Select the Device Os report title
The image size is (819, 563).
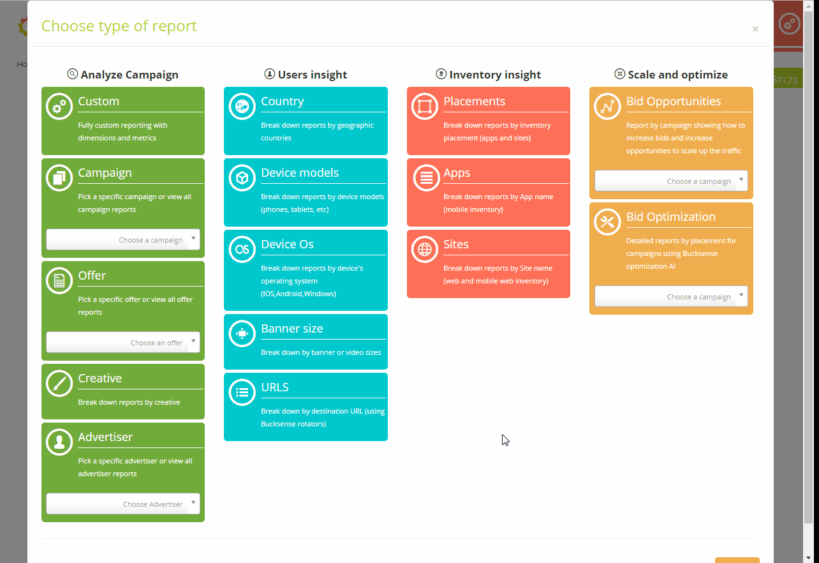pyautogui.click(x=288, y=244)
